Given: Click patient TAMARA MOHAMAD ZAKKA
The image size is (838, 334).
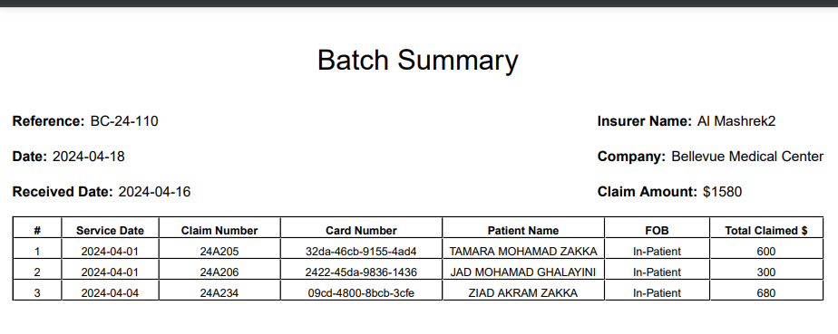Looking at the screenshot, I should tap(523, 252).
